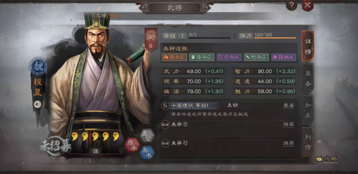Select the 弓兵A troop aptitude
358x174 pixels.
click(229, 57)
